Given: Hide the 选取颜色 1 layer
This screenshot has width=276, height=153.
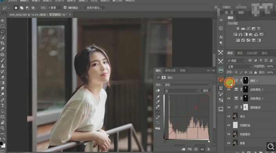Looking at the screenshot, I should (x=229, y=98).
